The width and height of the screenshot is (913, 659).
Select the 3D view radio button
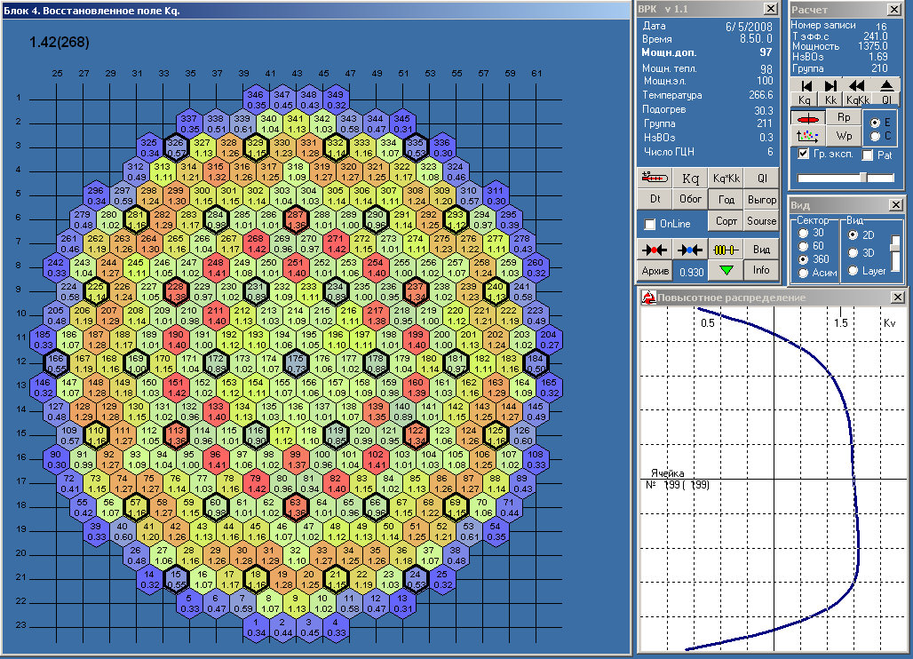tap(853, 253)
